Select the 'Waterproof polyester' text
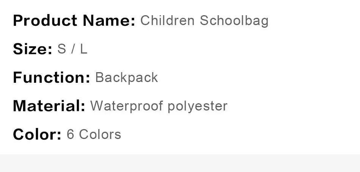The image size is (360, 172). 159,106
